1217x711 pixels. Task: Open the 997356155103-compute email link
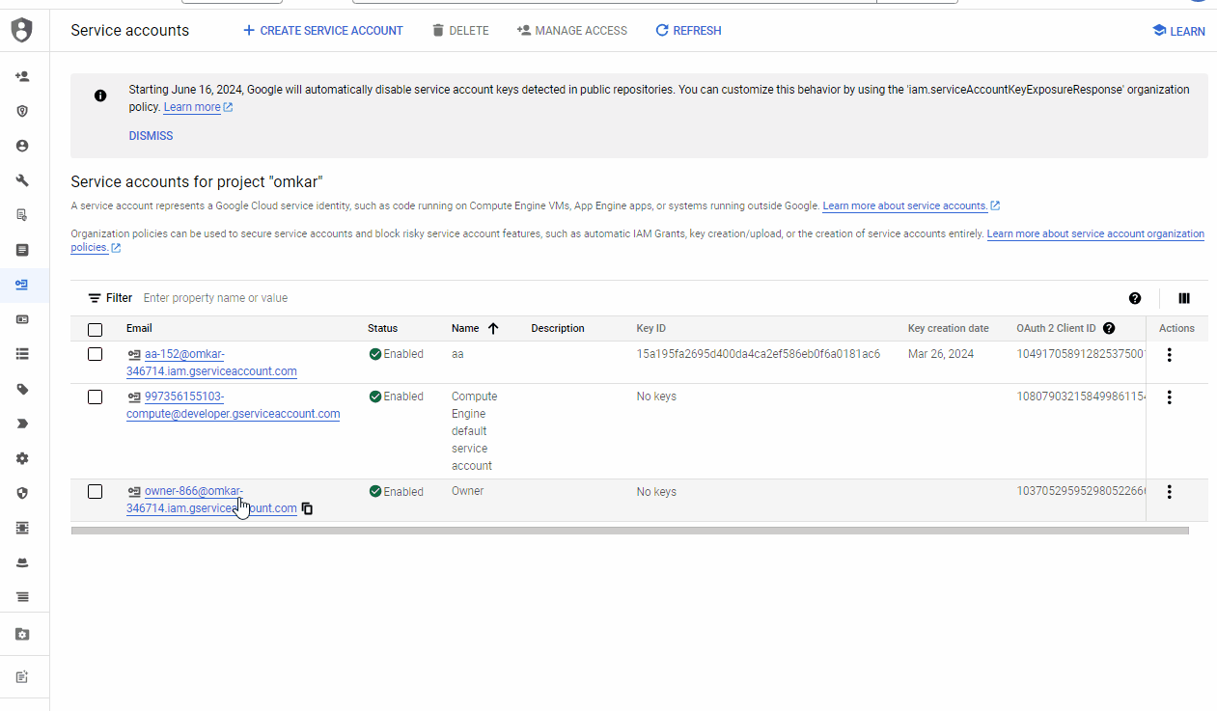point(233,405)
